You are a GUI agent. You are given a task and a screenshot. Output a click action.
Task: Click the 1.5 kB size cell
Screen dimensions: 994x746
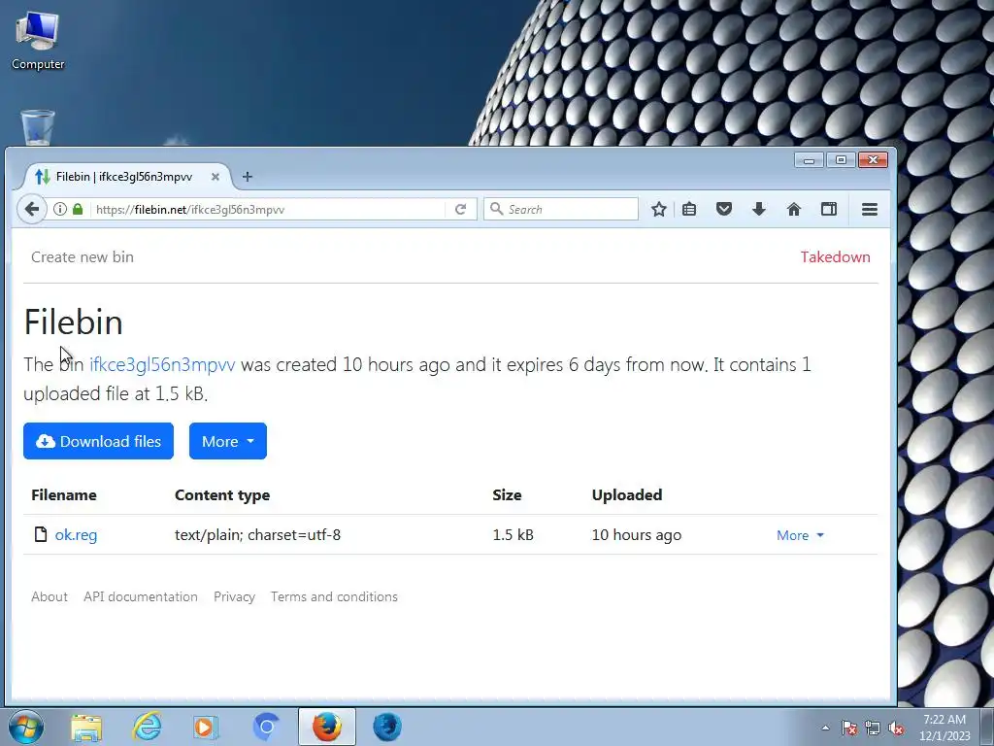513,535
